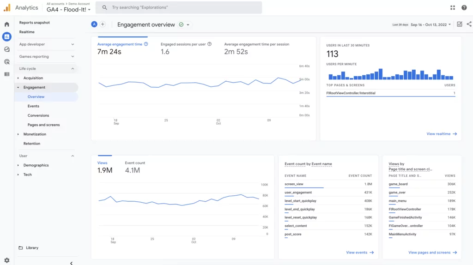Click the Customize report pencil icon
The height and width of the screenshot is (265, 473).
coord(460,24)
